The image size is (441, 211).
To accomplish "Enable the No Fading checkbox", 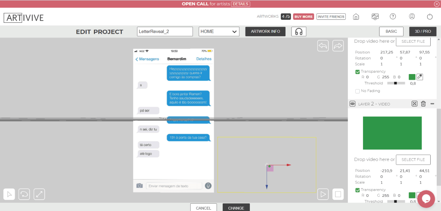I will coord(357,91).
